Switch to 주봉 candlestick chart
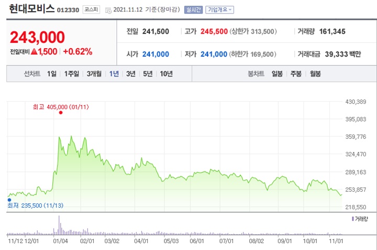Viewport: 377px width, 250px height. pos(296,74)
